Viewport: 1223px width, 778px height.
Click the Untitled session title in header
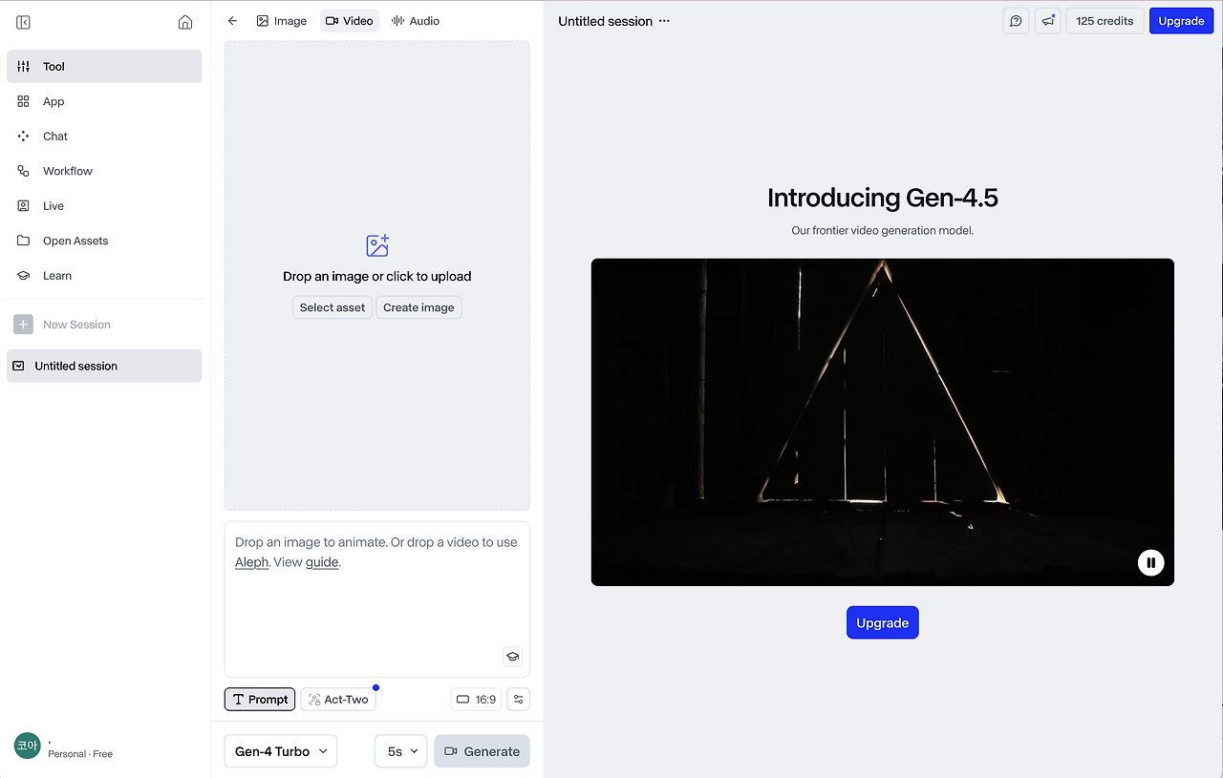click(606, 21)
